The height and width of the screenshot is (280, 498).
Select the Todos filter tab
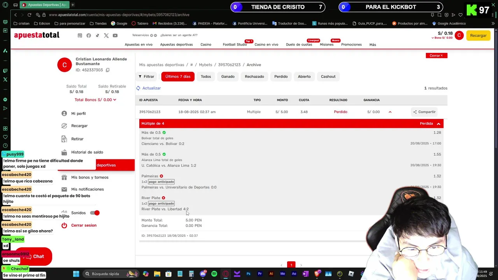(x=206, y=77)
